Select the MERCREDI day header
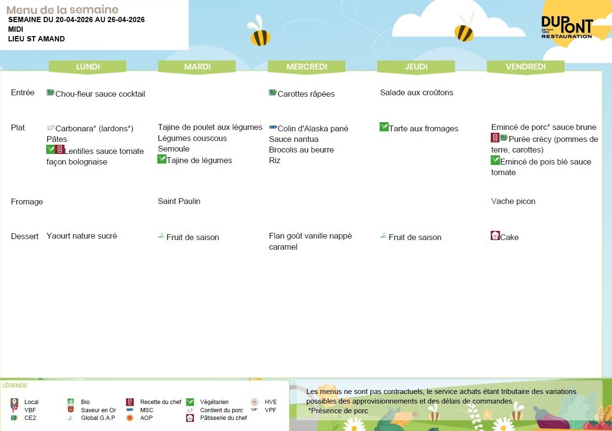Viewport: 612px width, 431px height. (307, 67)
